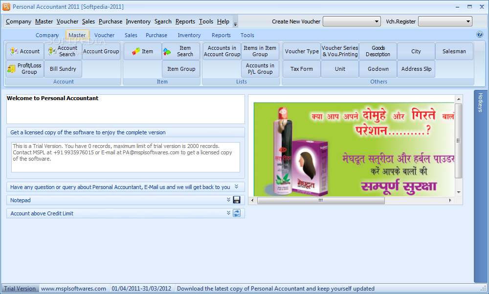Switch to the Reports ribbon tab

pyautogui.click(x=221, y=35)
